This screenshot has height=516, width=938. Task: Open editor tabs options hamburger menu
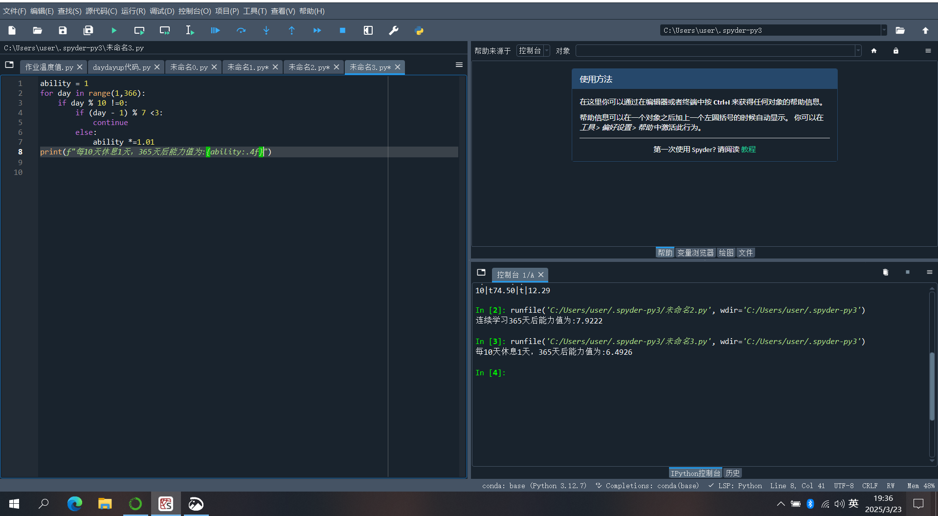[459, 64]
